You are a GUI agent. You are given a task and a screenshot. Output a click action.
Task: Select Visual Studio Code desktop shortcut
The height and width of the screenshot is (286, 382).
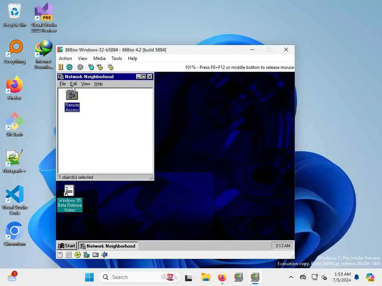click(x=15, y=200)
